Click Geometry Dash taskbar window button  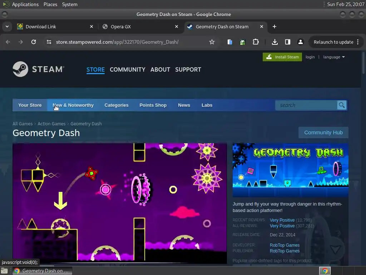pyautogui.click(x=42, y=271)
